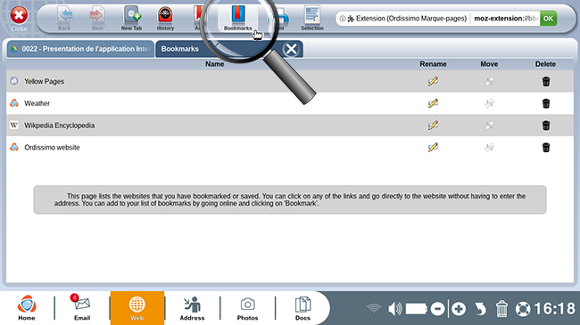The image size is (580, 325).
Task: Go to Home in the bottom bar
Action: point(27,308)
